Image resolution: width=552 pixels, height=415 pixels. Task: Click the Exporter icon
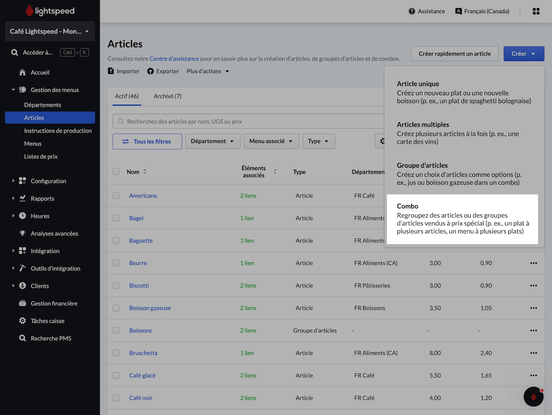click(150, 71)
